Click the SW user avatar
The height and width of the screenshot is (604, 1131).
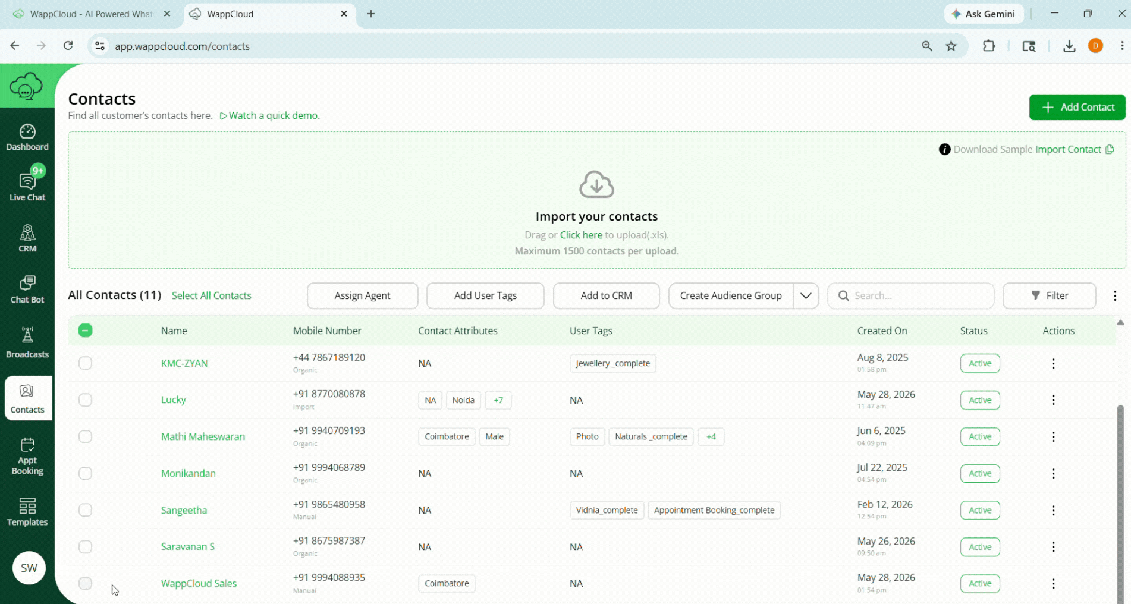pyautogui.click(x=29, y=568)
